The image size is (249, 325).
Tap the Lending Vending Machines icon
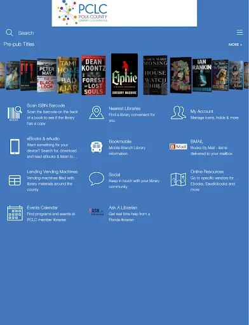point(15,180)
